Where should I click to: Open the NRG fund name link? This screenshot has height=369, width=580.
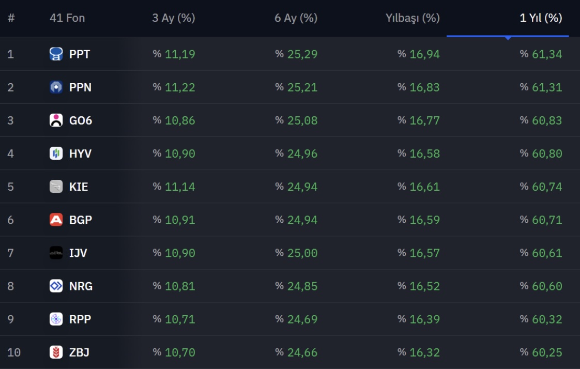[x=81, y=286]
